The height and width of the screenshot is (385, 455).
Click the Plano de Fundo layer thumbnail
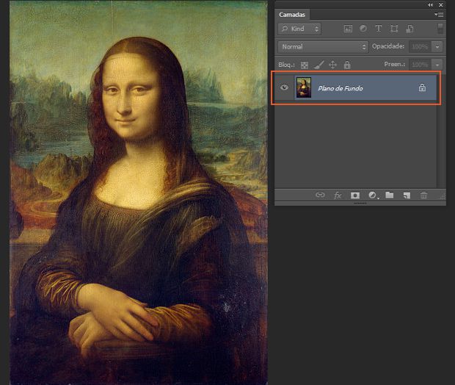coord(303,88)
